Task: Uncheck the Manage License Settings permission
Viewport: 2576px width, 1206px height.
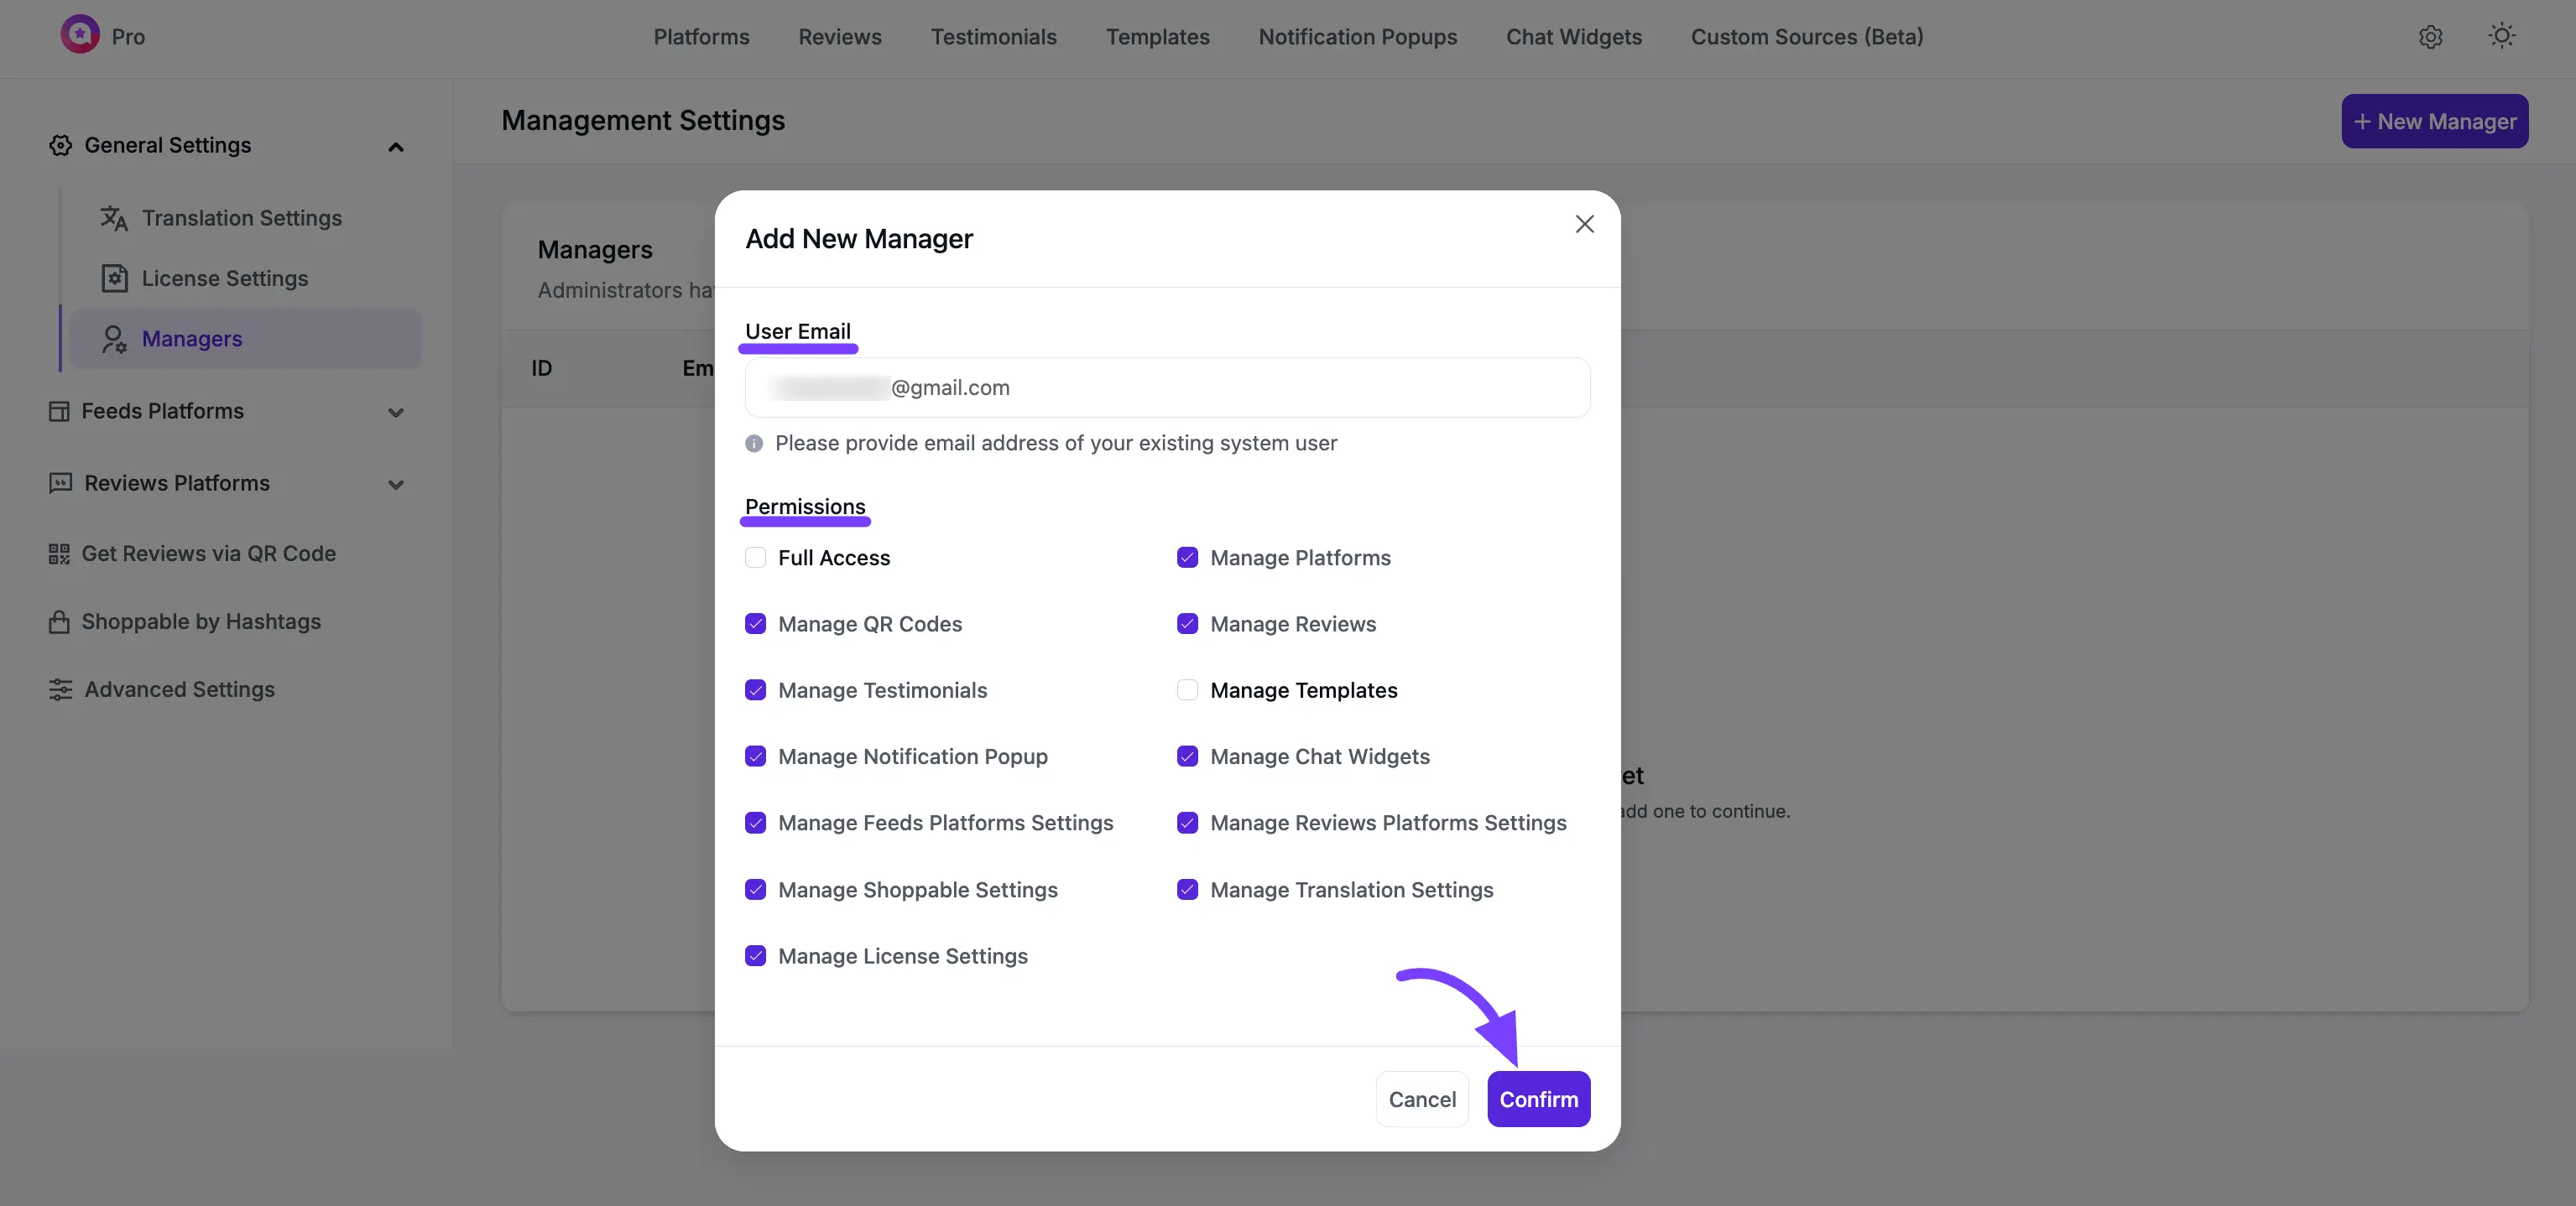Action: tap(756, 955)
